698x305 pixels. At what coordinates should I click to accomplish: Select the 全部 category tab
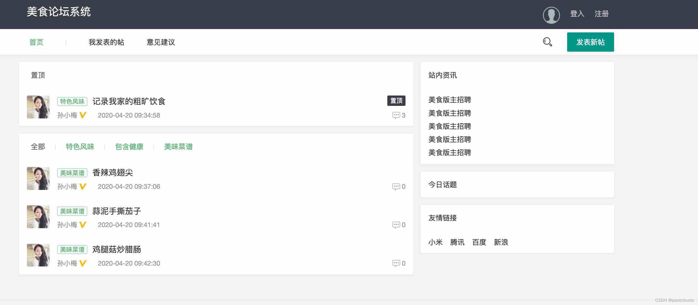[x=38, y=147]
